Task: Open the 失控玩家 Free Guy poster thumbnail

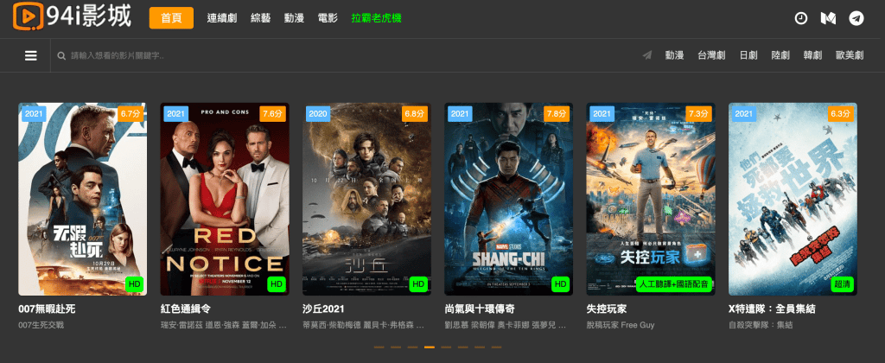Action: [x=651, y=199]
